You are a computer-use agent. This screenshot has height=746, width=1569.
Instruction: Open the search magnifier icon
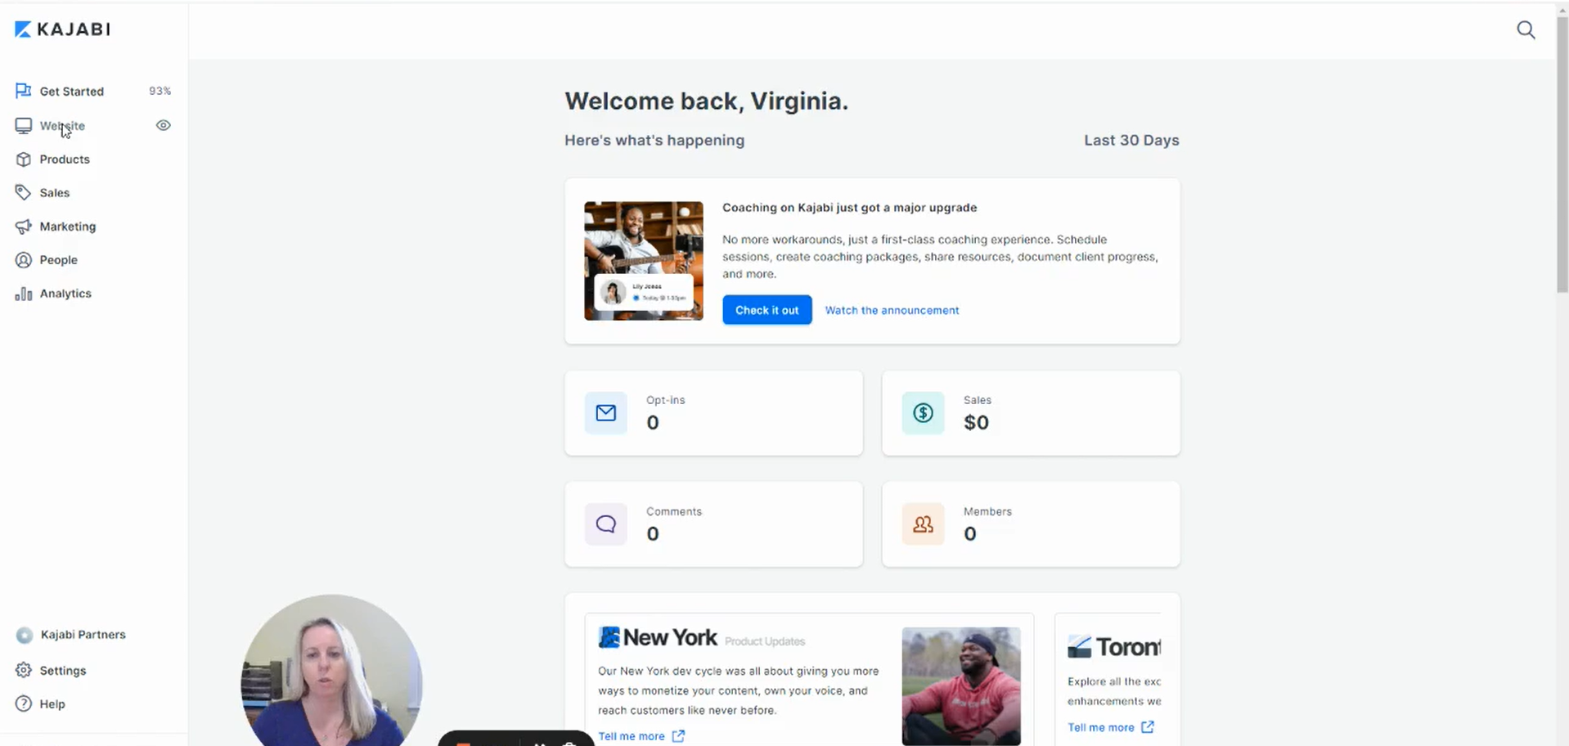(1526, 30)
